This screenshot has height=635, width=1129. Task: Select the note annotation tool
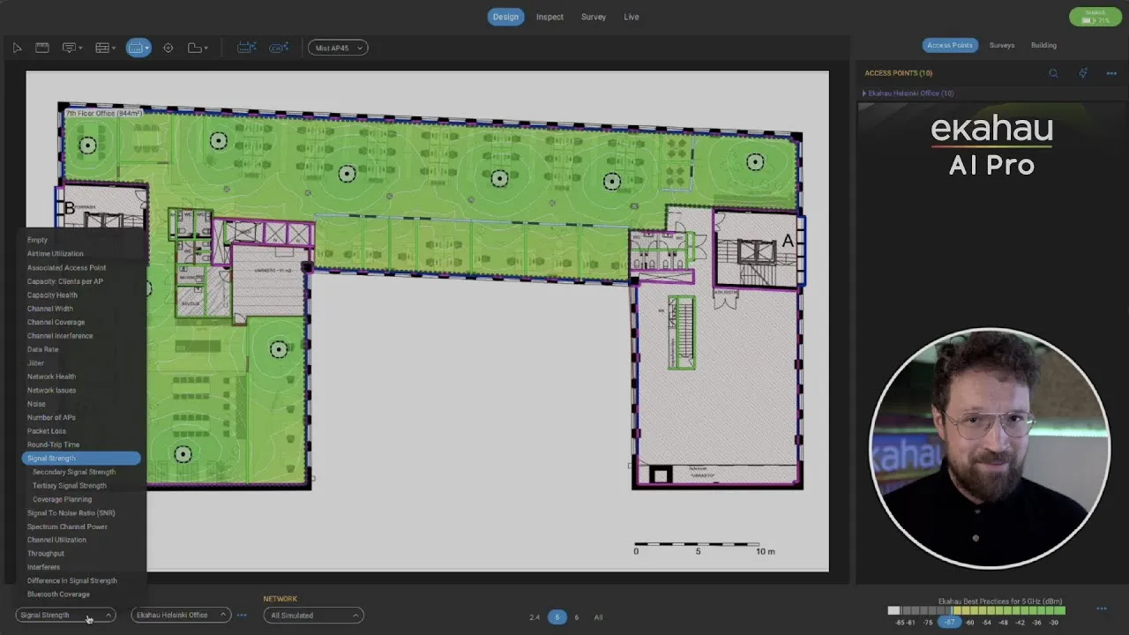tap(71, 48)
